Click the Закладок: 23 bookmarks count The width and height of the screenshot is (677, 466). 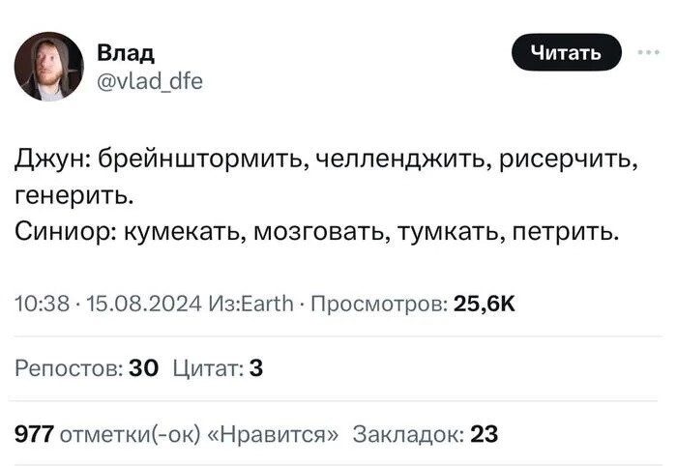click(426, 433)
